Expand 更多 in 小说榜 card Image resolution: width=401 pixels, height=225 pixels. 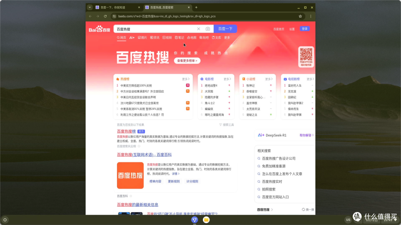click(x=269, y=79)
